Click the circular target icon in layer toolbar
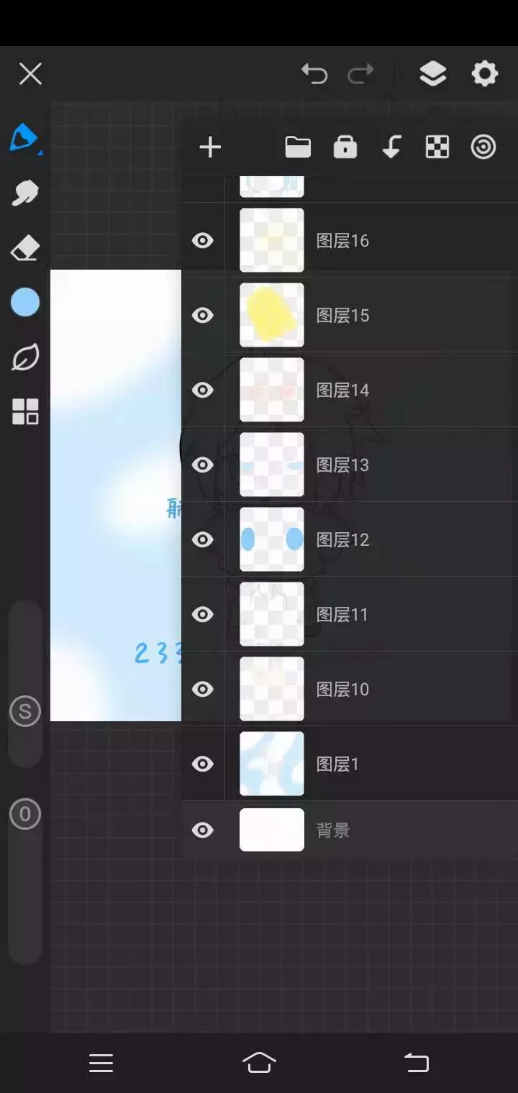518x1093 pixels. [483, 147]
